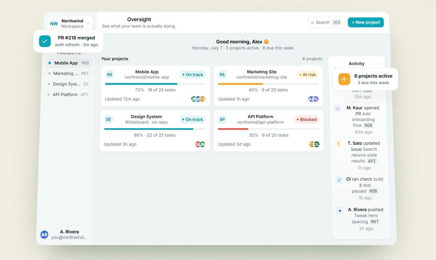Image resolution: width=436 pixels, height=260 pixels.
Task: Click the orange plus icon on projects active card
Action: click(344, 79)
